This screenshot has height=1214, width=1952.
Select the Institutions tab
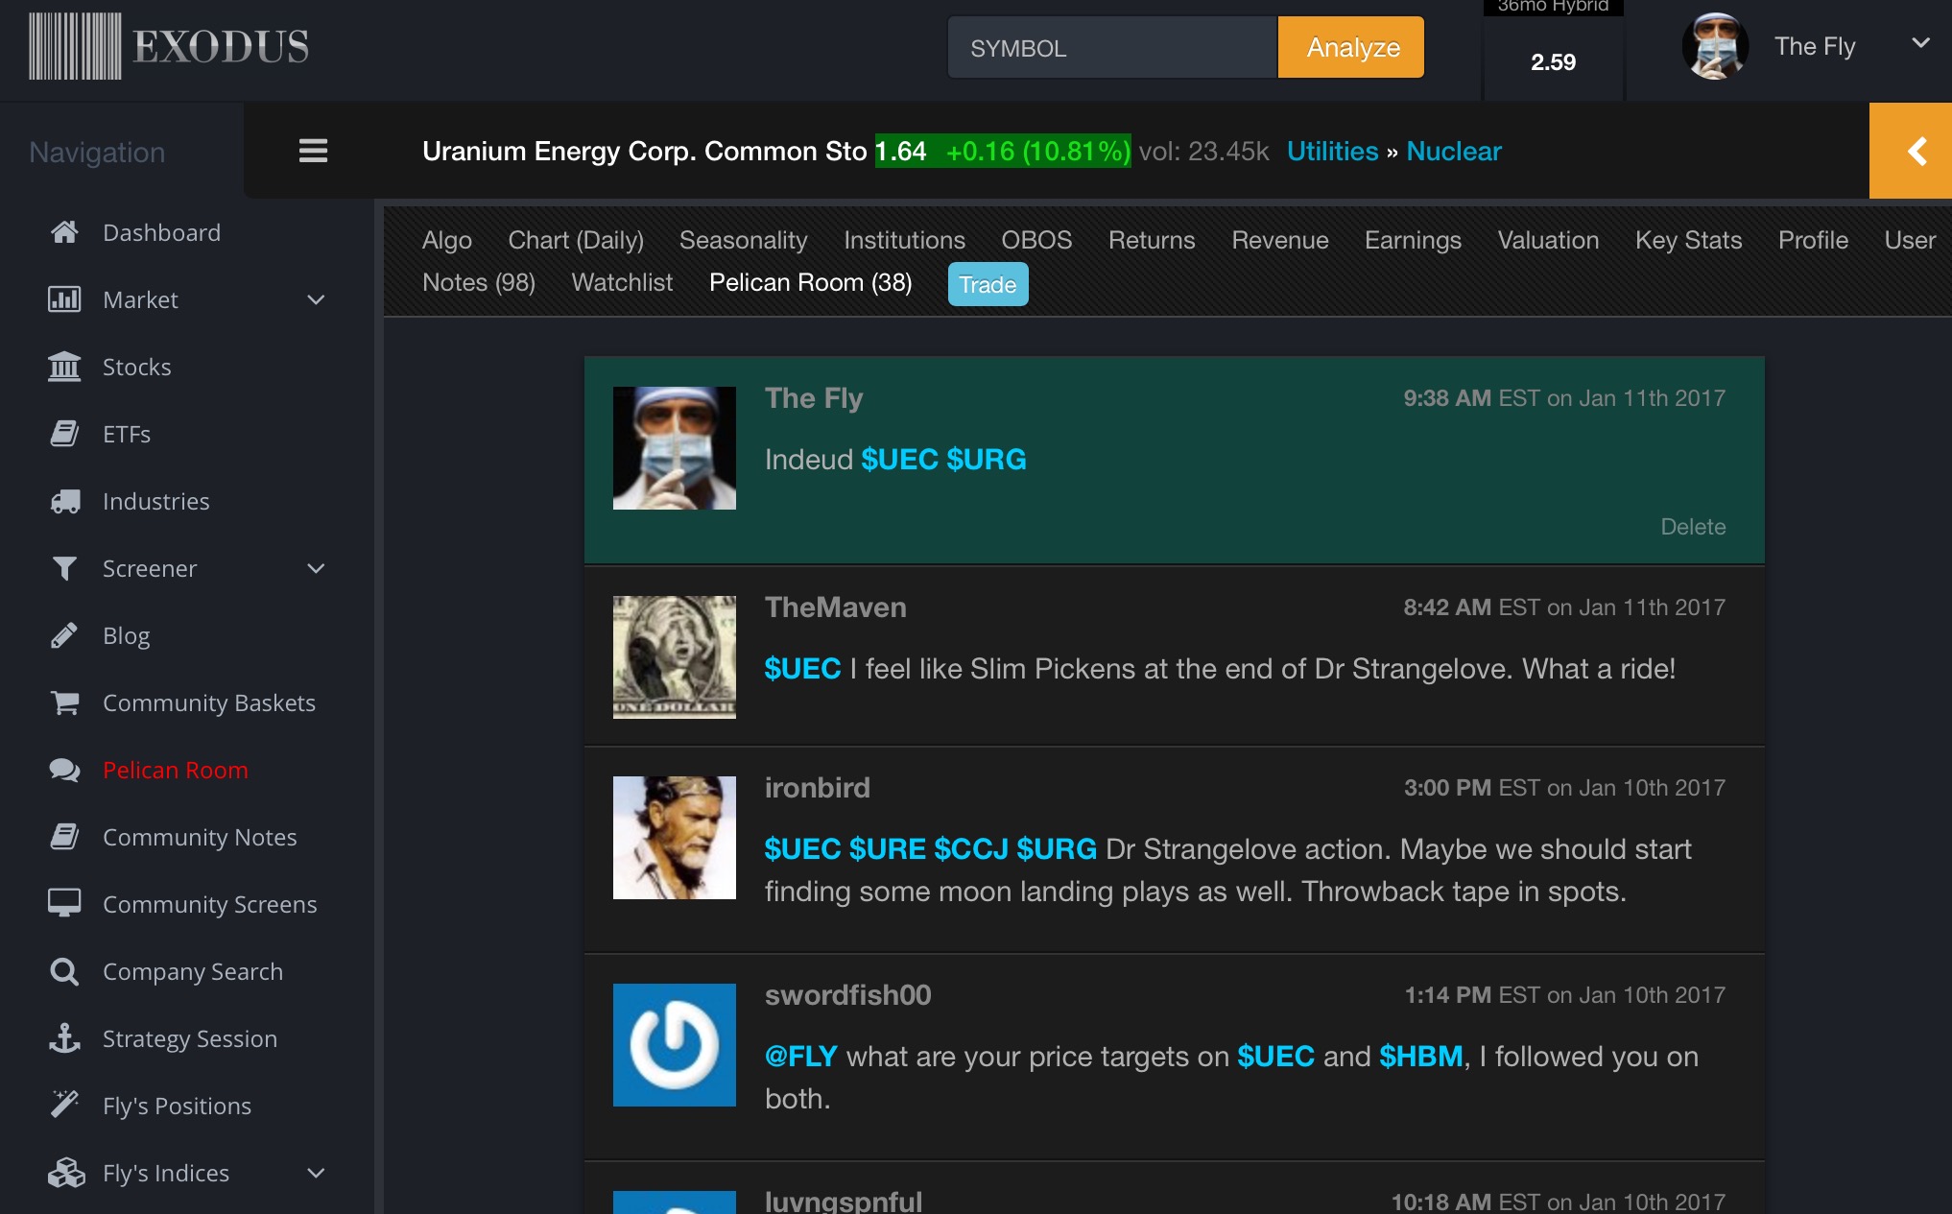click(x=904, y=240)
